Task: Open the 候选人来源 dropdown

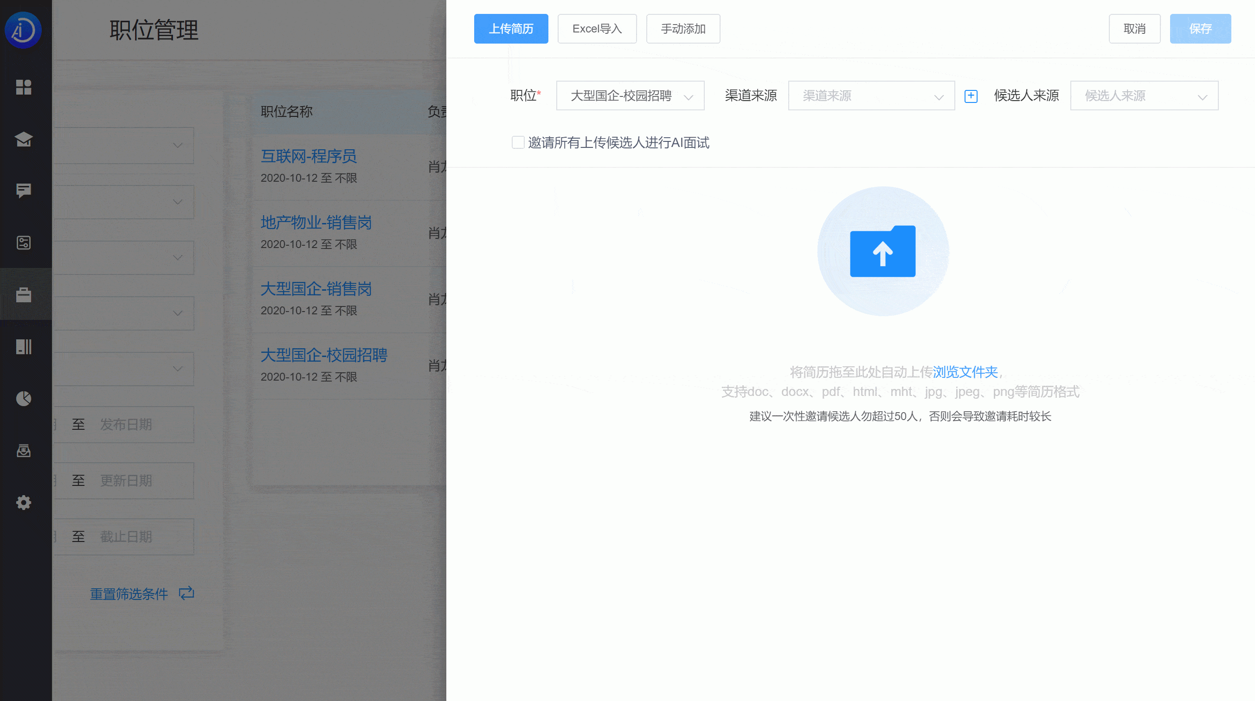Action: [x=1144, y=96]
